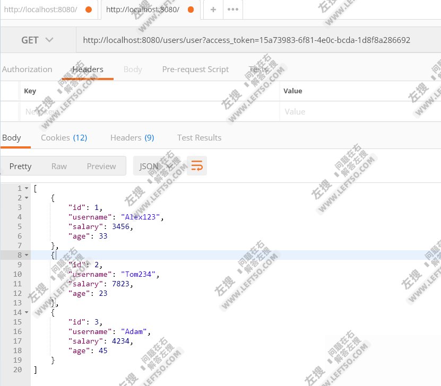Click the orange line-wrap icon
The height and width of the screenshot is (386, 441).
pyautogui.click(x=196, y=166)
